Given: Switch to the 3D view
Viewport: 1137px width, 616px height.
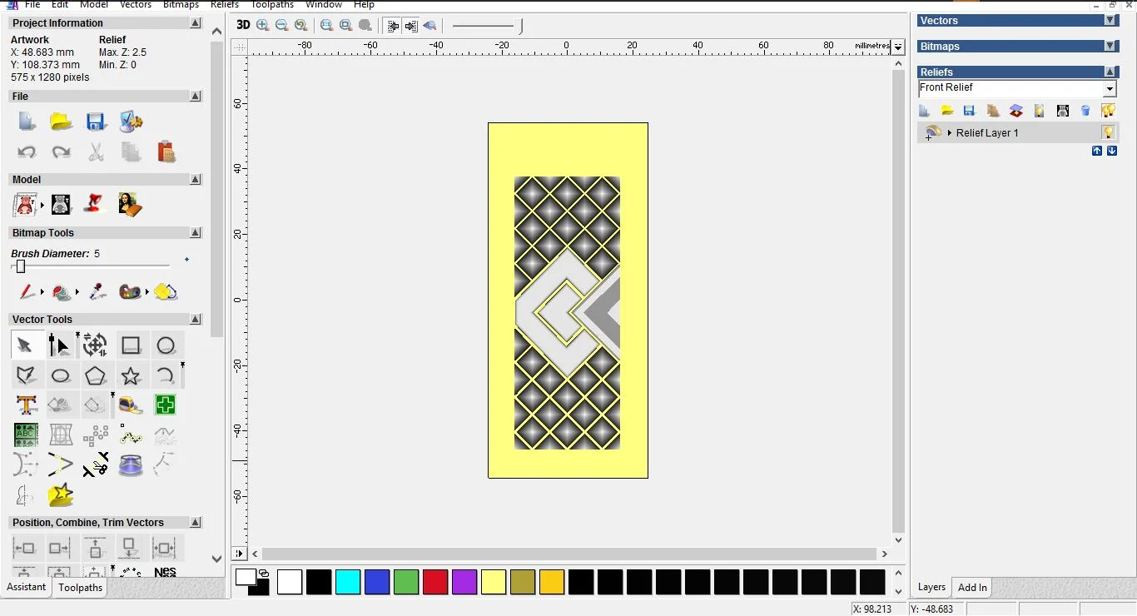Looking at the screenshot, I should pyautogui.click(x=243, y=25).
